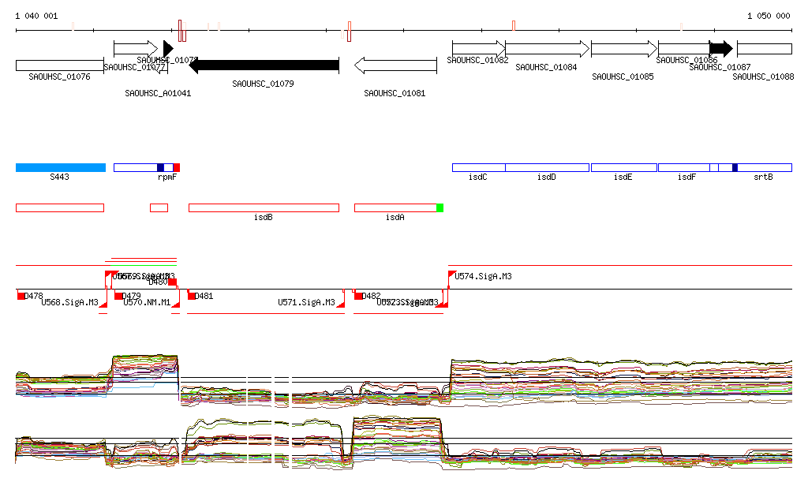Click the isdB label text

264,217
